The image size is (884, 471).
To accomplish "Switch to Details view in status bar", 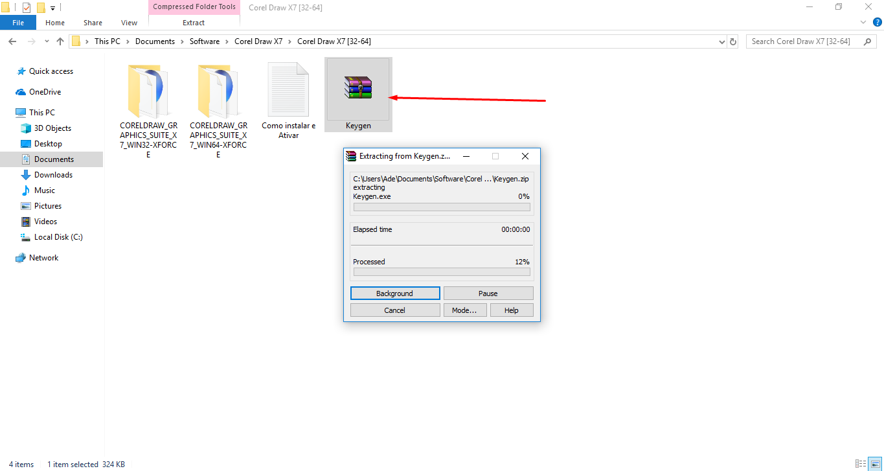I will pyautogui.click(x=860, y=464).
